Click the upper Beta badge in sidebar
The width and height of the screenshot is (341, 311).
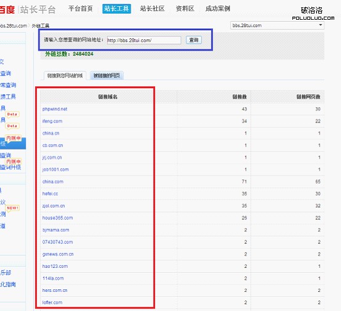point(12,114)
